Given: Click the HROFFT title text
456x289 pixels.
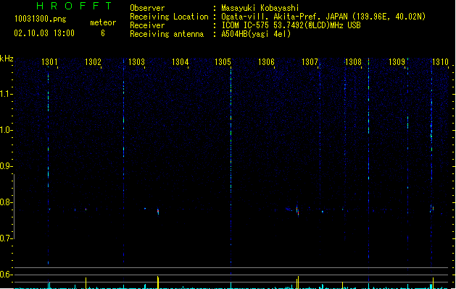Looking at the screenshot, I should [x=74, y=6].
